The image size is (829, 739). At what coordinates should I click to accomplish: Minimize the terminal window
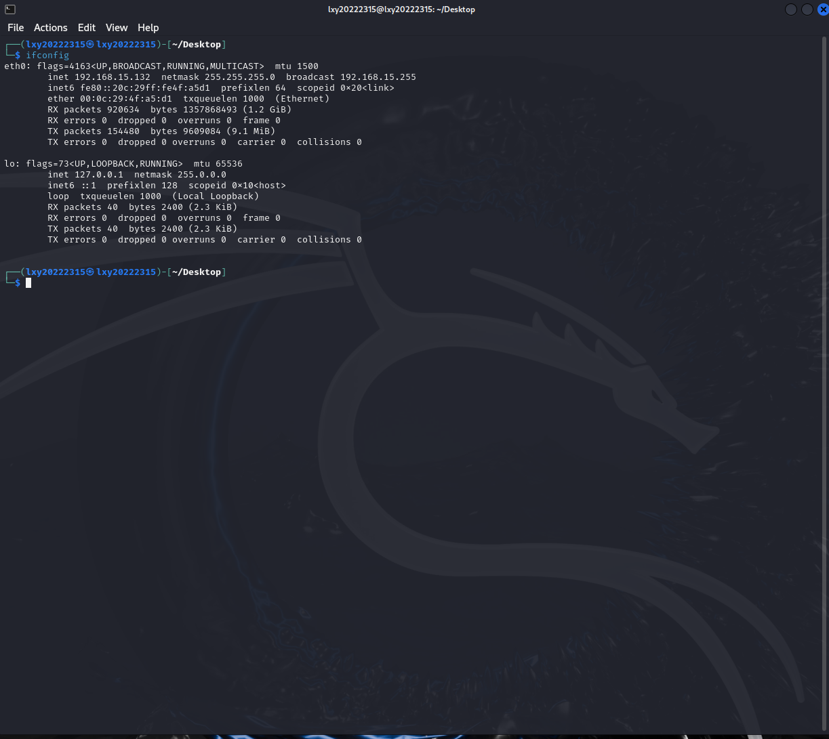pyautogui.click(x=791, y=9)
